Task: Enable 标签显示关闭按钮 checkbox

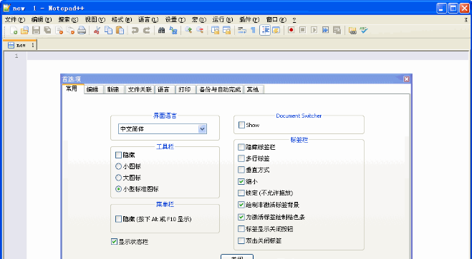Action: pyautogui.click(x=241, y=229)
